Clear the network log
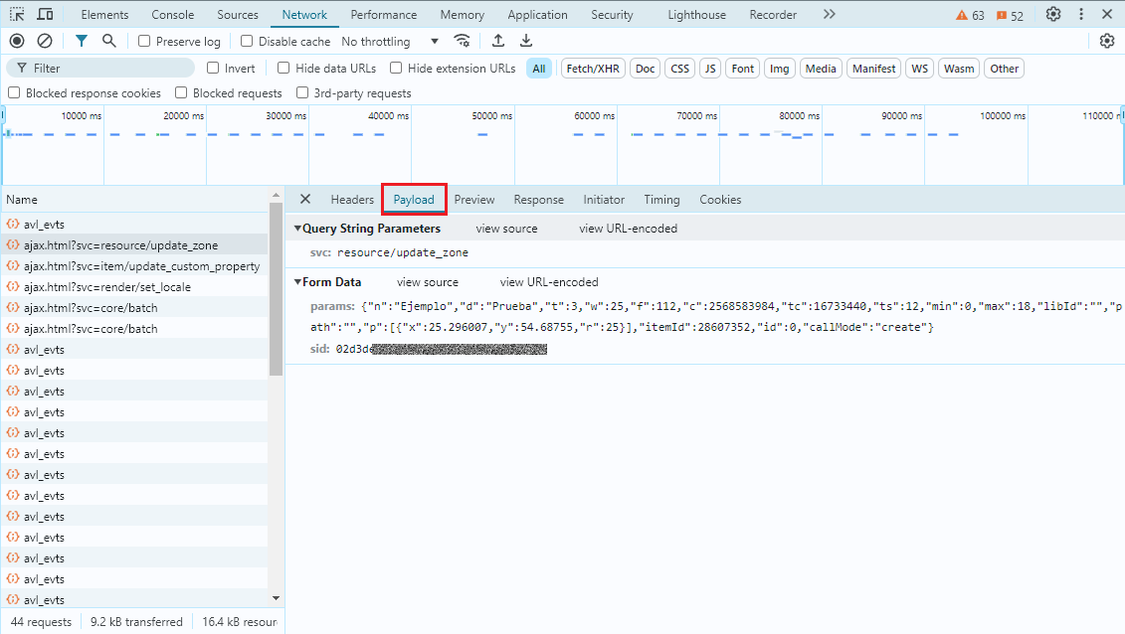The image size is (1125, 634). pyautogui.click(x=45, y=41)
